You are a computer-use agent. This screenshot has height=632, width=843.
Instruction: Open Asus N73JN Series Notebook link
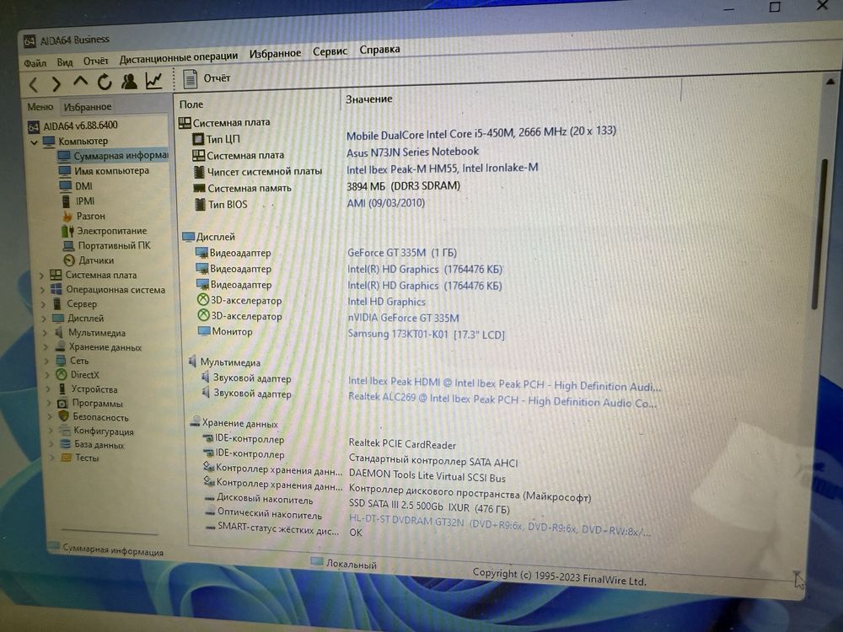pos(412,152)
